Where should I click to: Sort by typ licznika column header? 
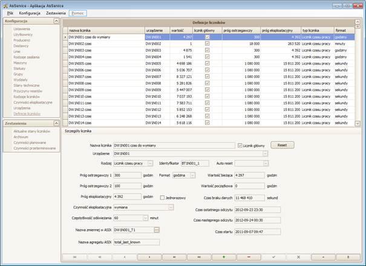tap(318, 31)
